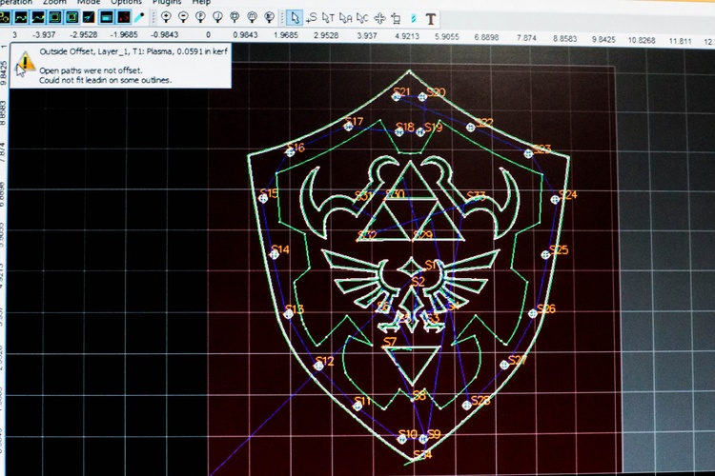Click the cyan diagonal stripe icon
715x476 pixels.
(413, 19)
